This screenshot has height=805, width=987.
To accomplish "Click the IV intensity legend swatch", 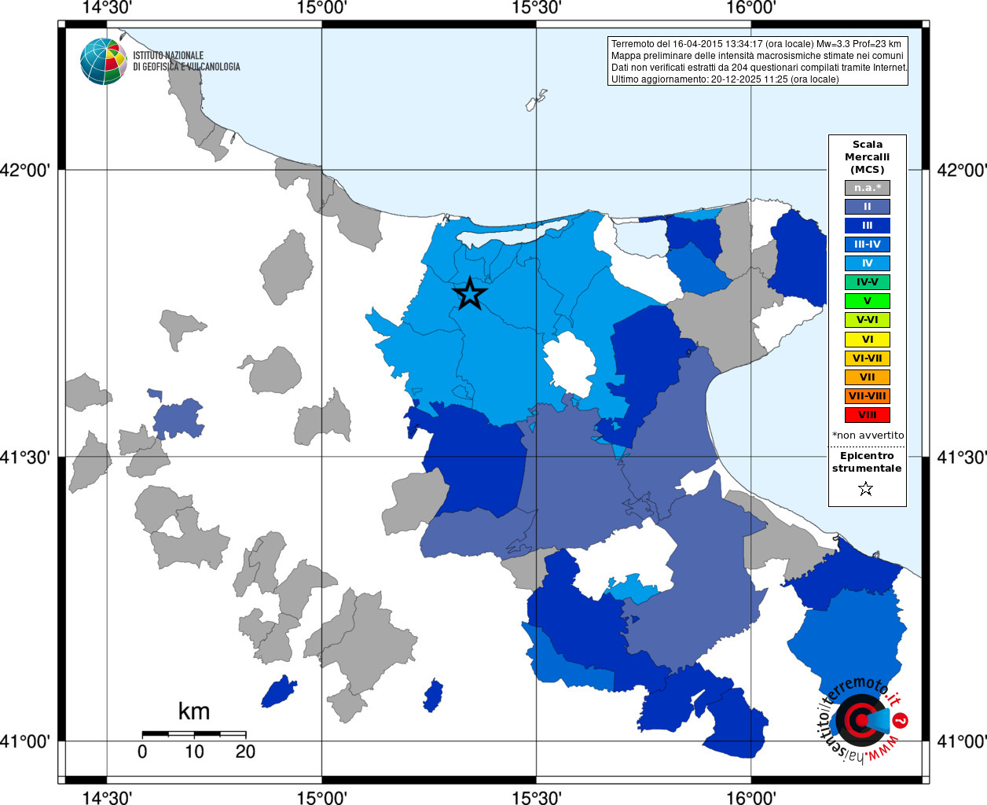I will click(x=868, y=263).
